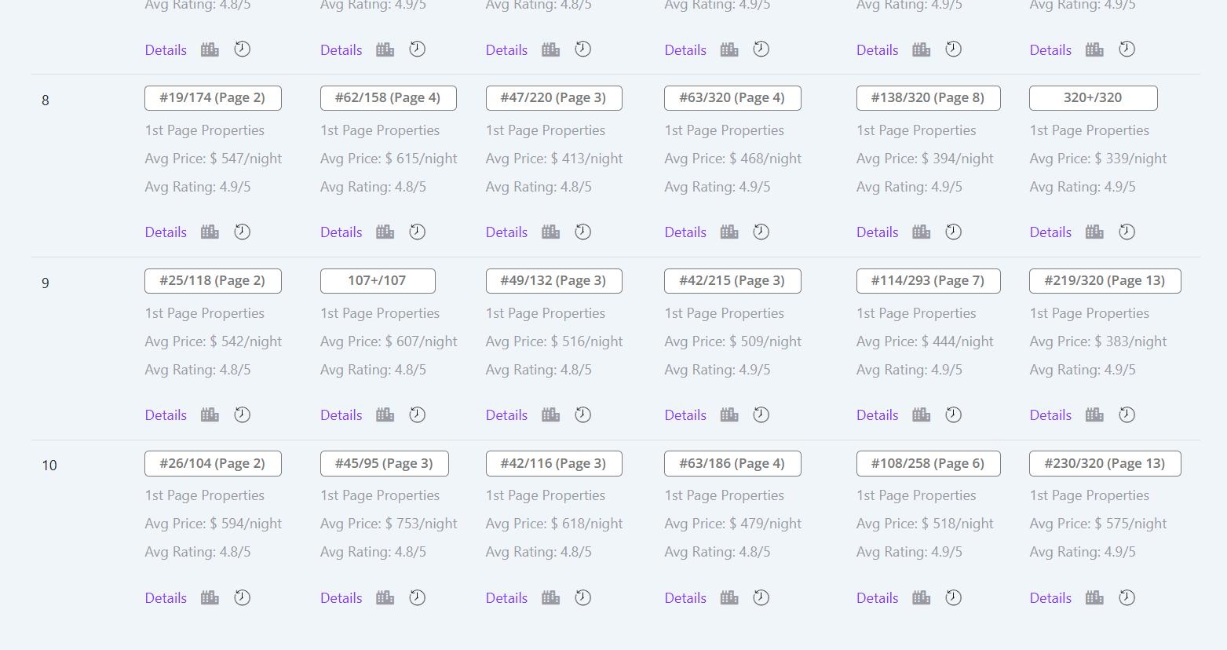
Task: View history clock icon for the #230/320 ranking
Action: point(1127,597)
